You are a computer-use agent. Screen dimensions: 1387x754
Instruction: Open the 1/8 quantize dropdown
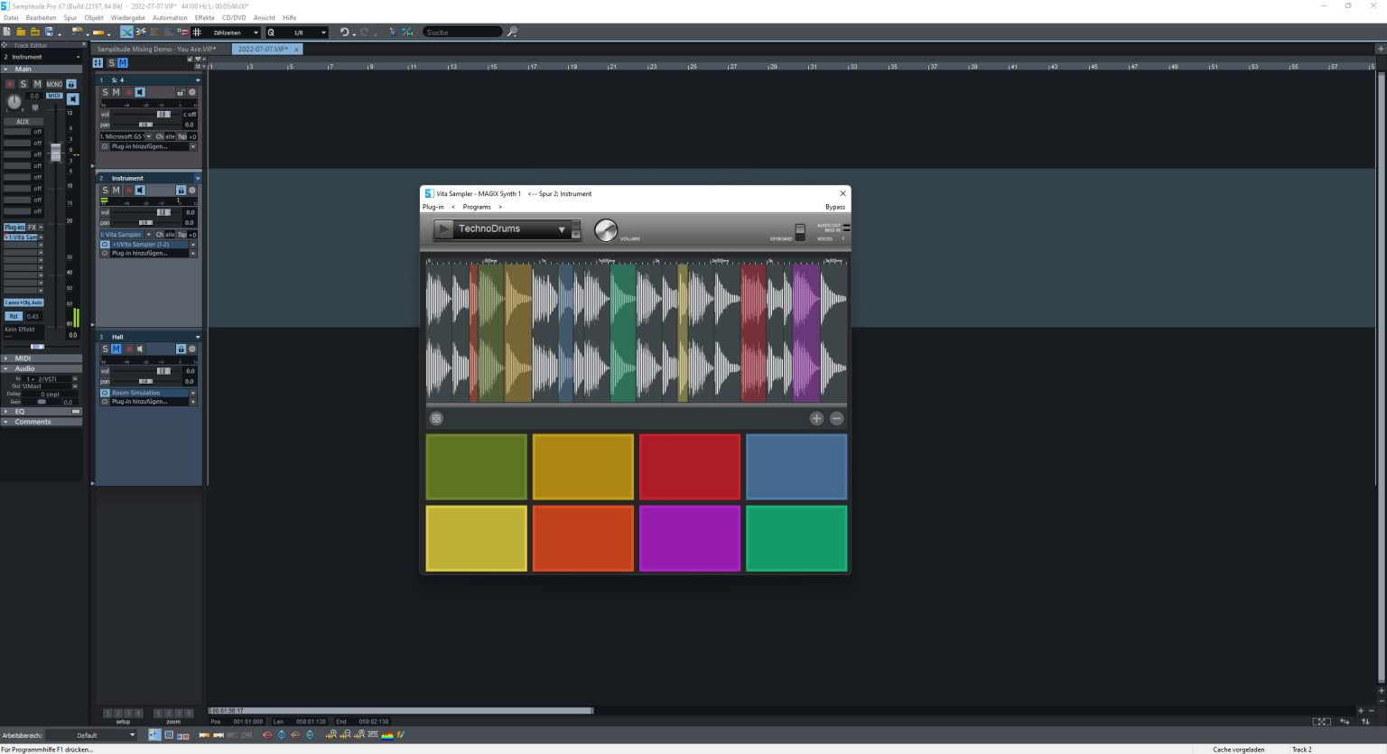pyautogui.click(x=323, y=33)
